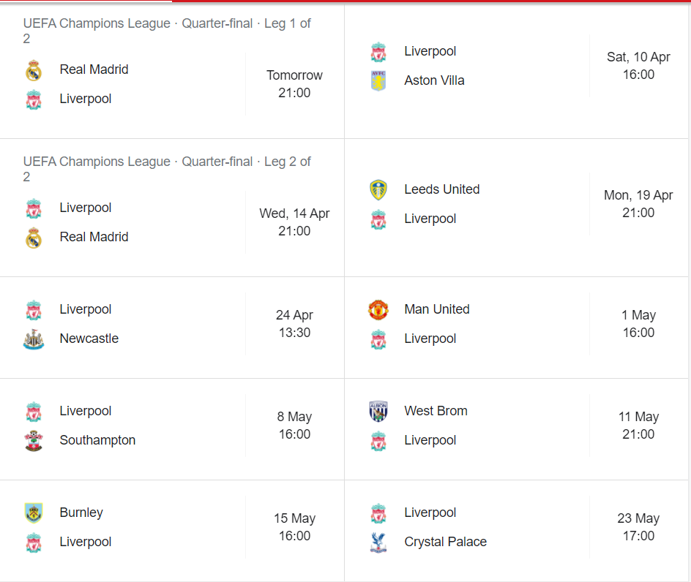The width and height of the screenshot is (691, 582).
Task: Select the Newcastle team name
Action: point(89,339)
